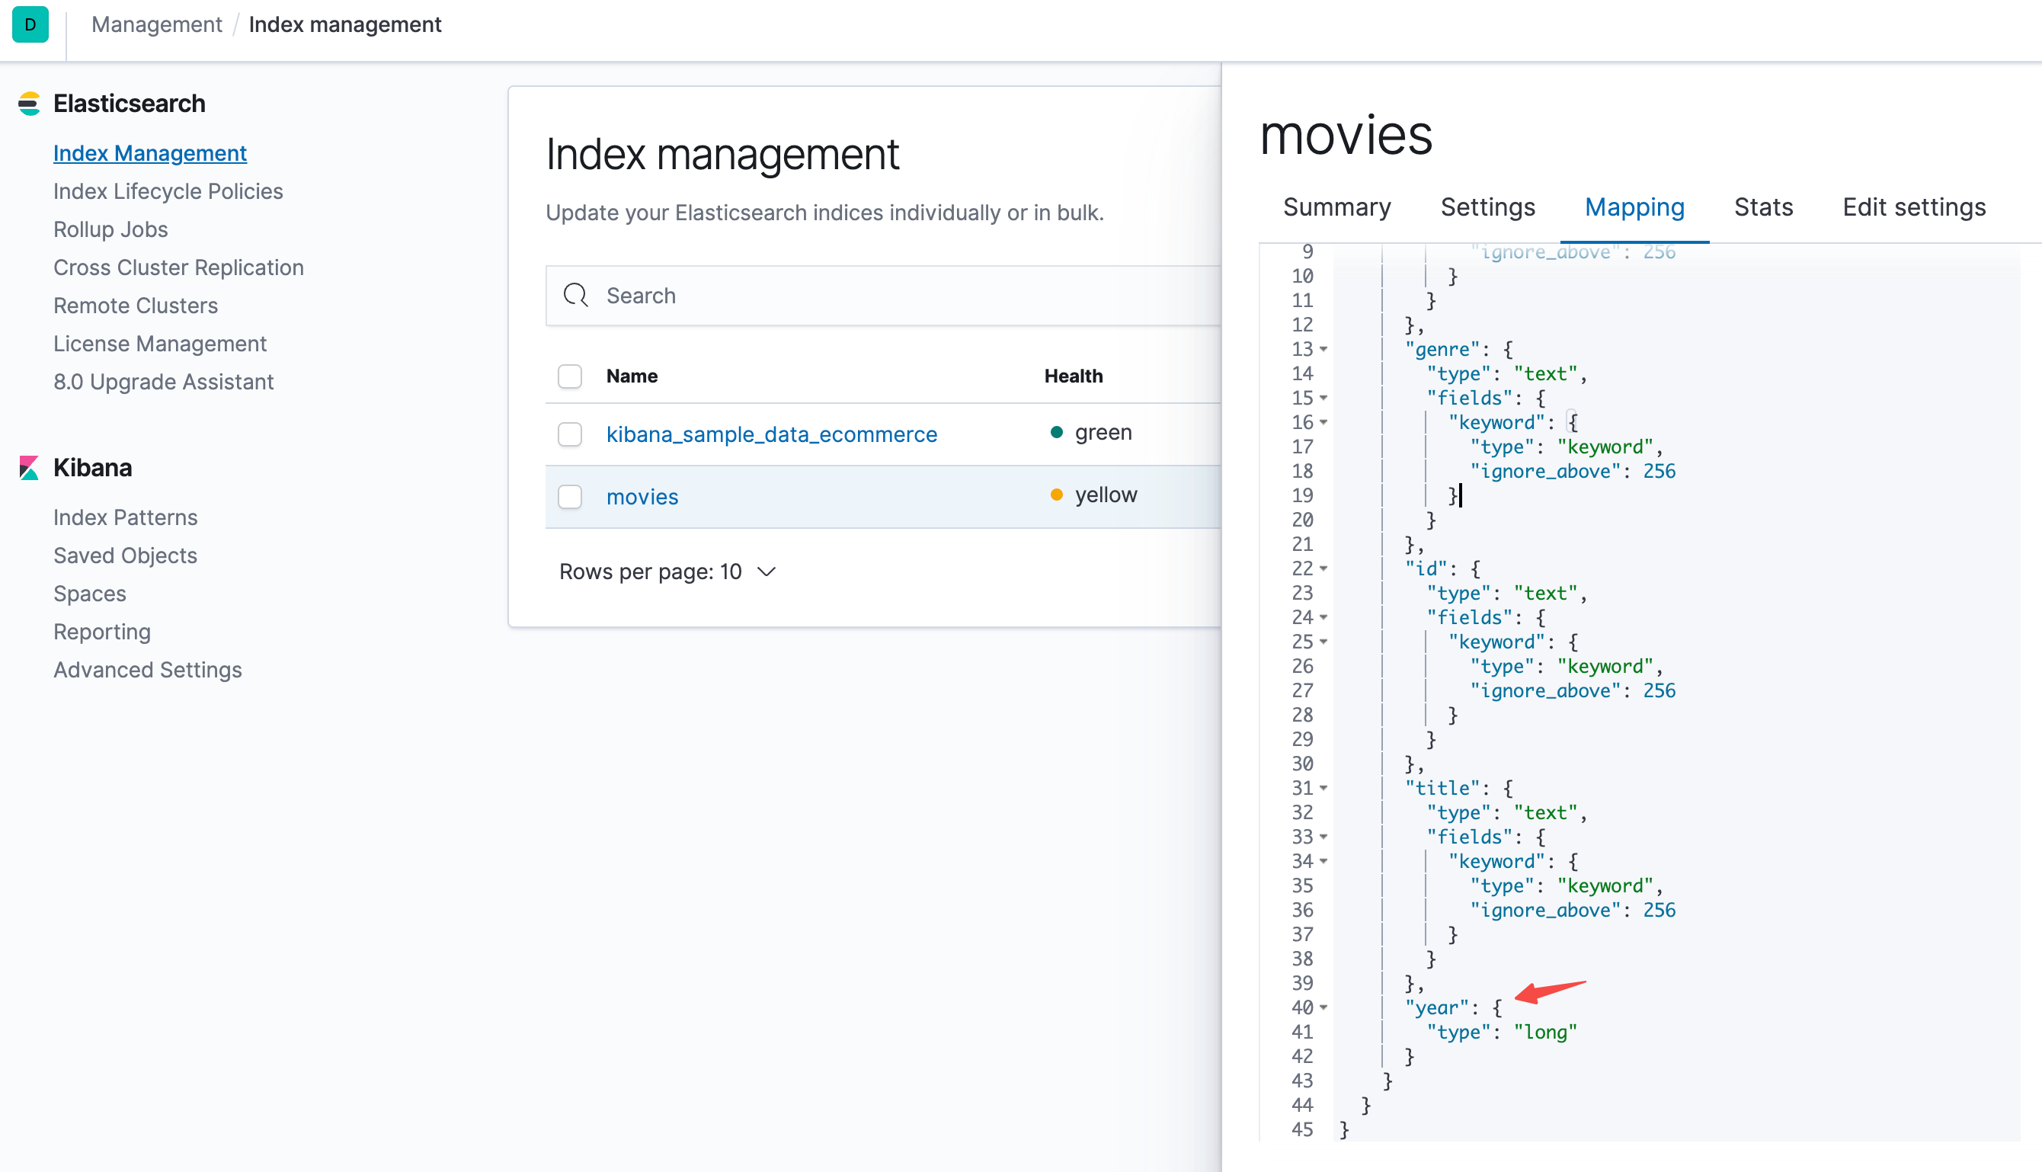2042x1172 pixels.
Task: Collapse the fields block at line 33
Action: [1323, 837]
